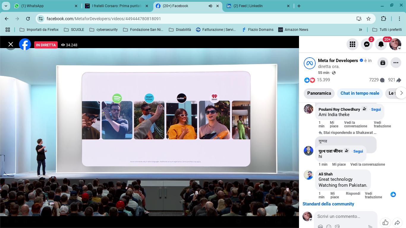Like Poulami Roy Chowdhury's comment
Viewport: 406px width, 228px height.
pyautogui.click(x=334, y=124)
